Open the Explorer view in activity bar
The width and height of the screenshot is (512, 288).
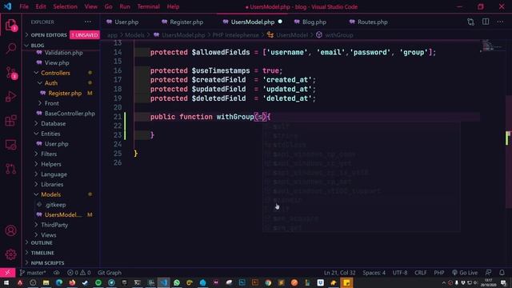(10, 25)
